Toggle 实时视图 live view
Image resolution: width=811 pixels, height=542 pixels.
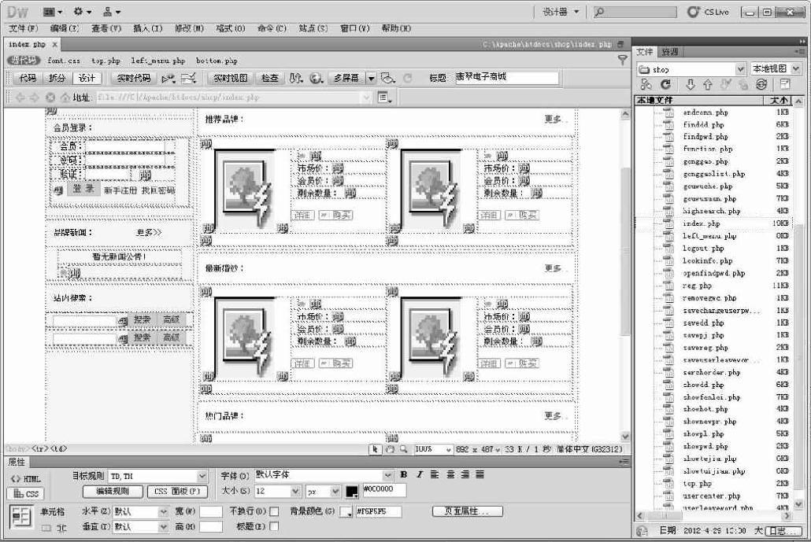(x=231, y=78)
